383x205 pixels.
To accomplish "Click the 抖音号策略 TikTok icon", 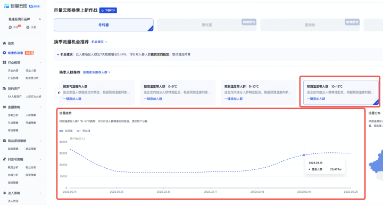I will (x=4, y=159).
